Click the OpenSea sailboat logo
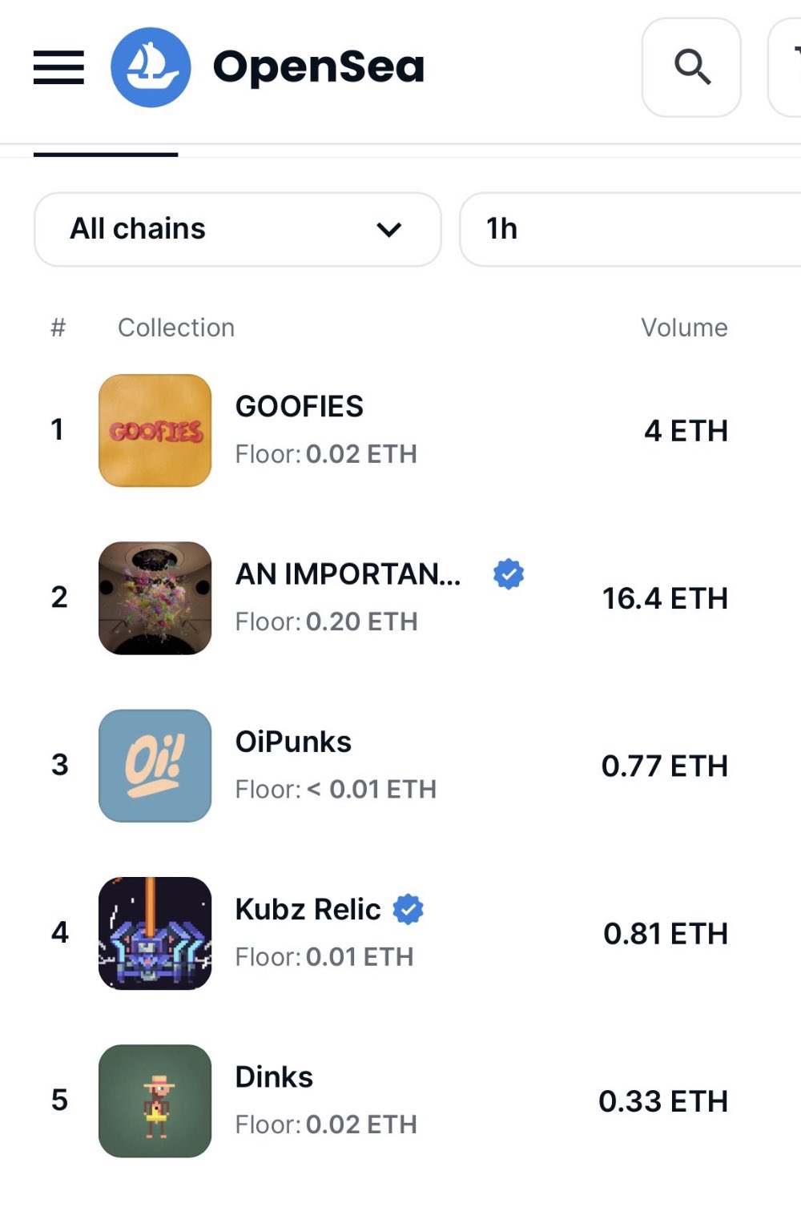Screen dimensions: 801x1227 pos(151,67)
